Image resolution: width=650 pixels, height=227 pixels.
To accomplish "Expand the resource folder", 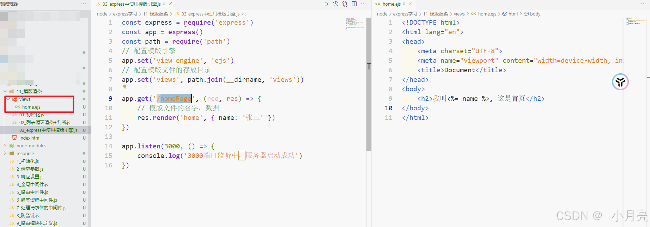I will 5,153.
